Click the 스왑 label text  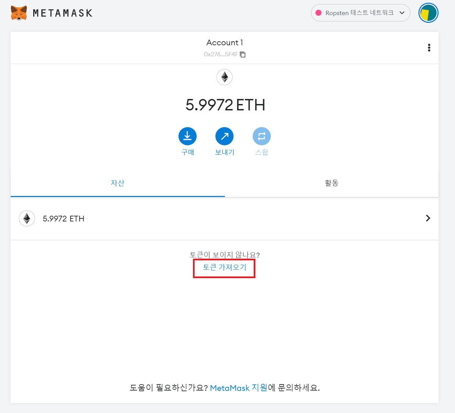point(262,152)
